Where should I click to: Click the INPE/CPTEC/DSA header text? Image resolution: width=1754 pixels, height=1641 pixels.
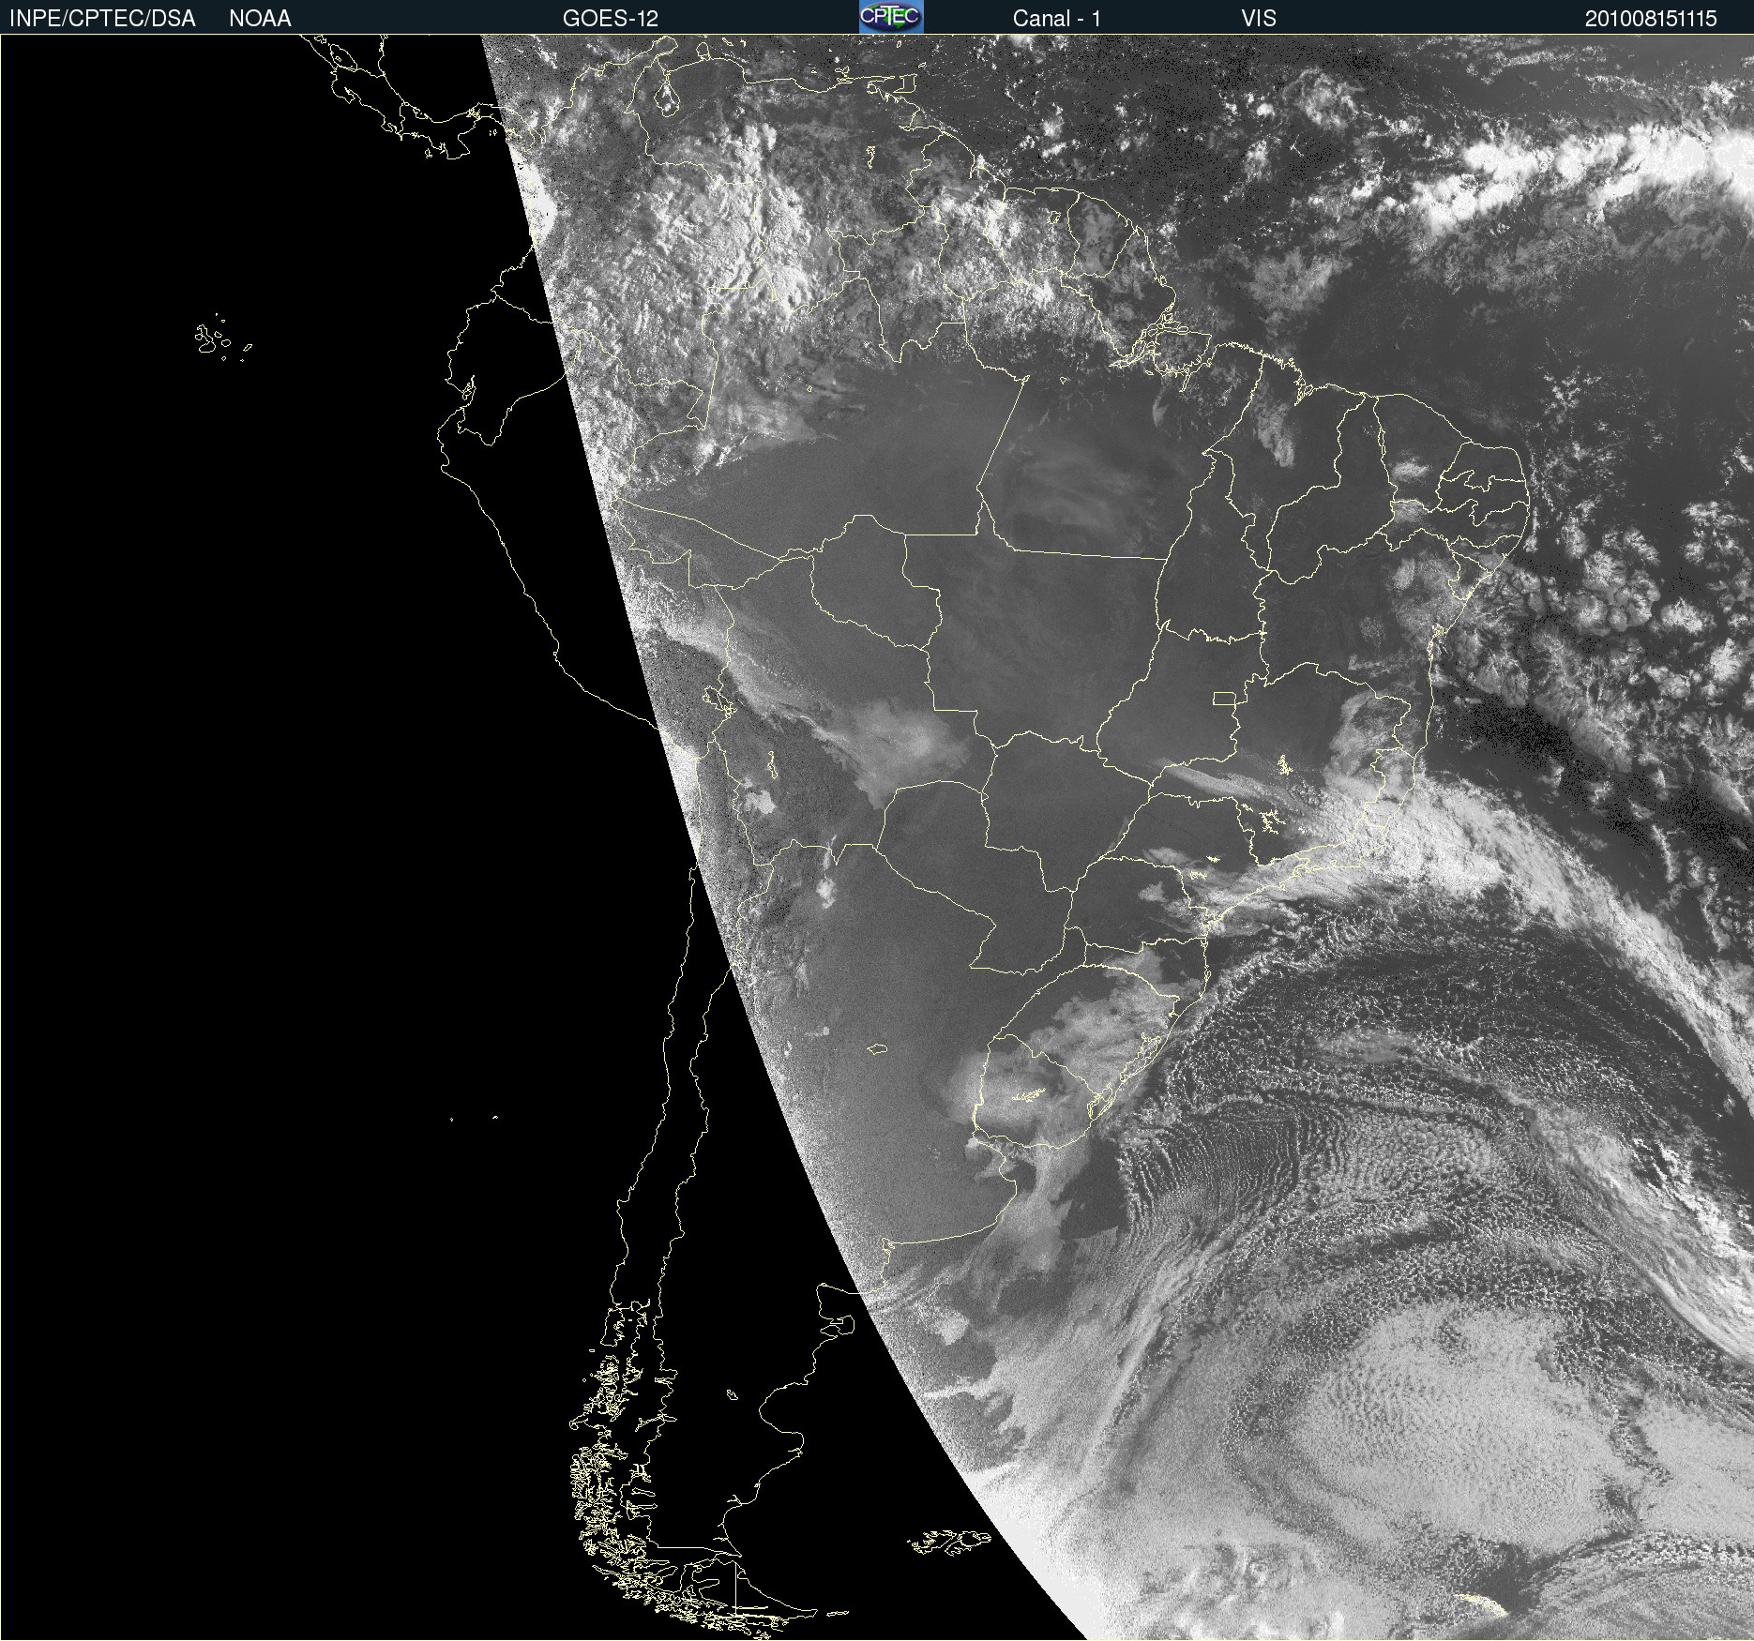(x=102, y=19)
